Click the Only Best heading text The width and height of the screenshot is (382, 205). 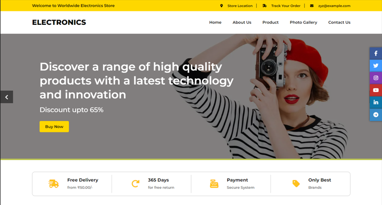(319, 180)
